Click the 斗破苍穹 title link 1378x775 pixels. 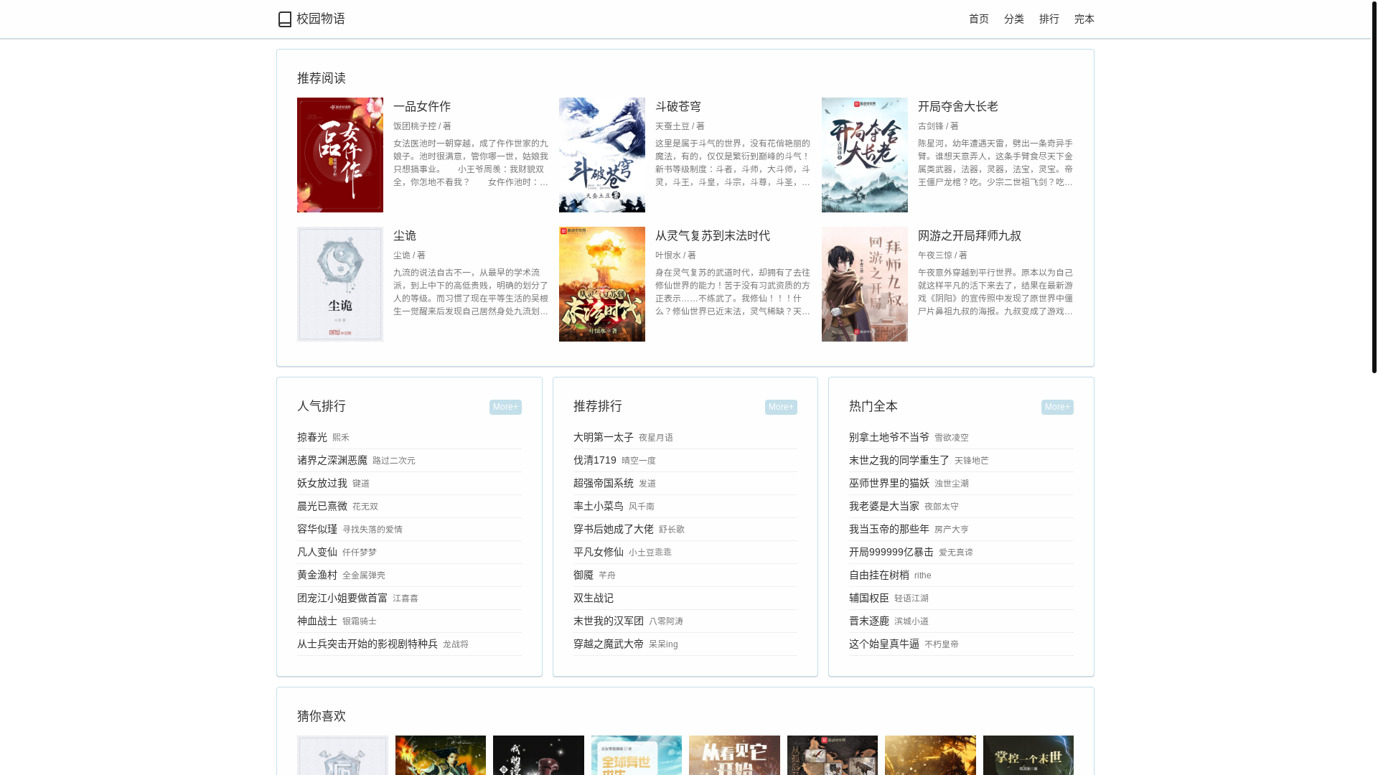tap(678, 106)
